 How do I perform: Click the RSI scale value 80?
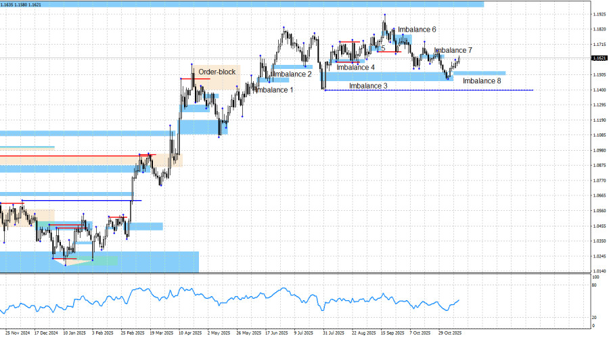(x=594, y=285)
